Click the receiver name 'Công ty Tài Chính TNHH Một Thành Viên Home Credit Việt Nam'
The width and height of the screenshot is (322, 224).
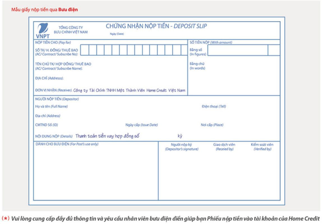(x=129, y=90)
